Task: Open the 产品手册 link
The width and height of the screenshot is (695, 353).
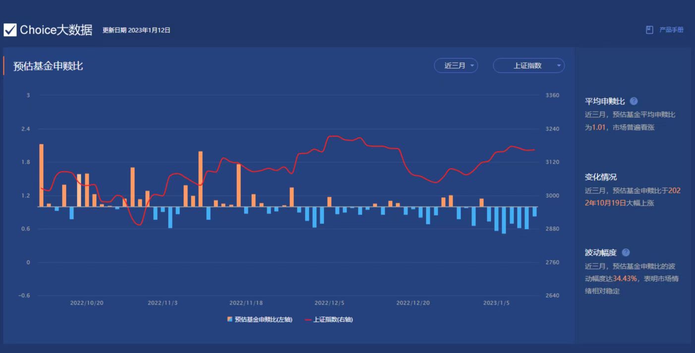Action: tap(671, 30)
